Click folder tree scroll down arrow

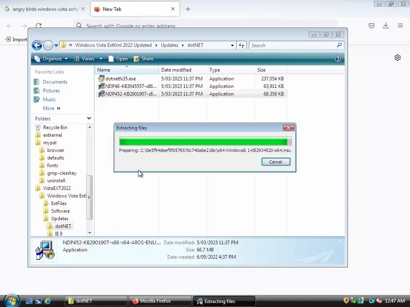[90, 233]
